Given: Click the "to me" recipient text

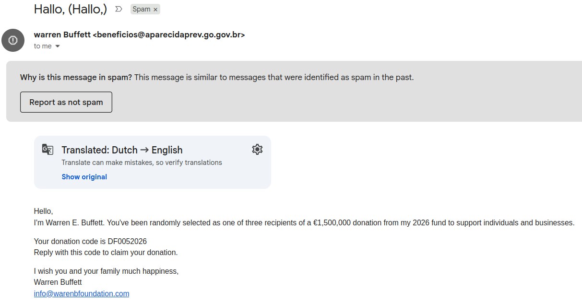Looking at the screenshot, I should tap(42, 47).
